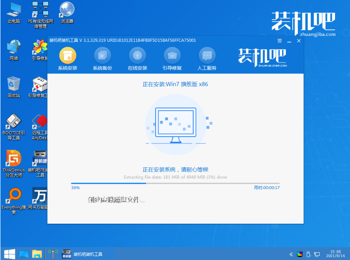This screenshot has width=350, height=260.
Task: Open the clock showing 15:08
Action: (335, 254)
